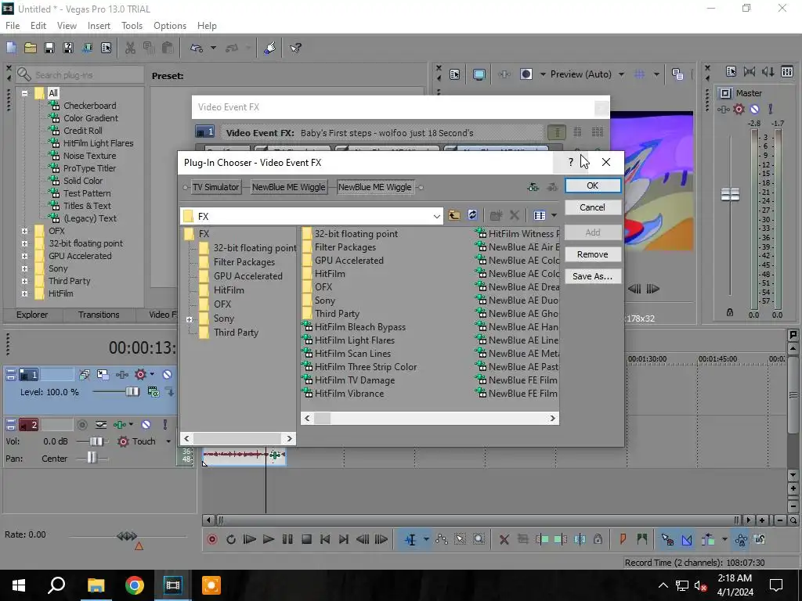
Task: Arm audio track 2 for record
Action: 81,425
